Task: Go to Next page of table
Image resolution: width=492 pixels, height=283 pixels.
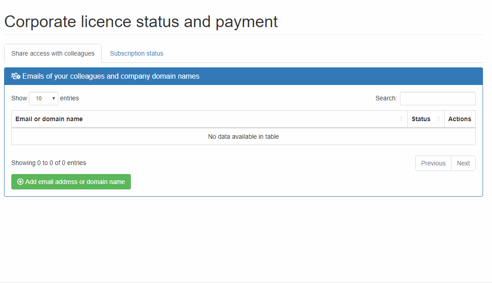Action: [463, 163]
